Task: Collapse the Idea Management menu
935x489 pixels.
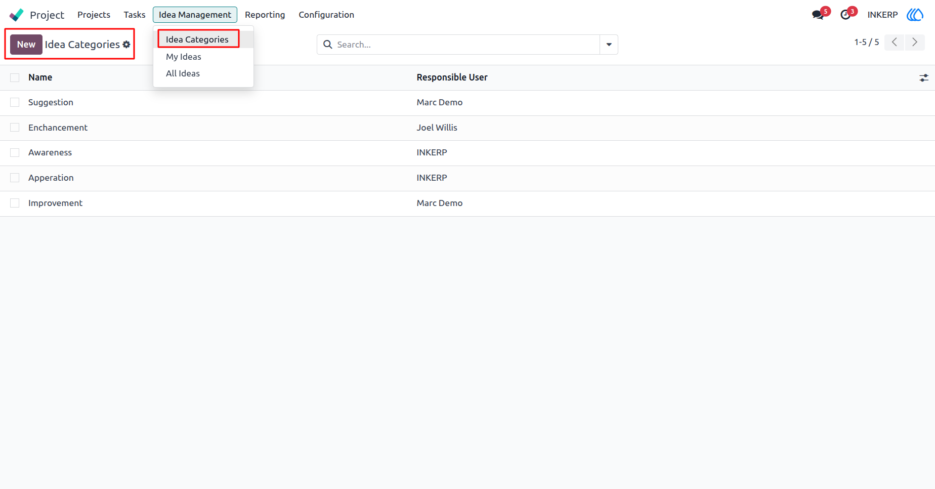Action: (x=195, y=15)
